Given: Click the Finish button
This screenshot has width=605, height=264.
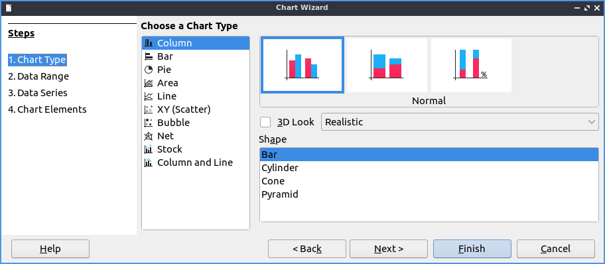Looking at the screenshot, I should point(472,249).
